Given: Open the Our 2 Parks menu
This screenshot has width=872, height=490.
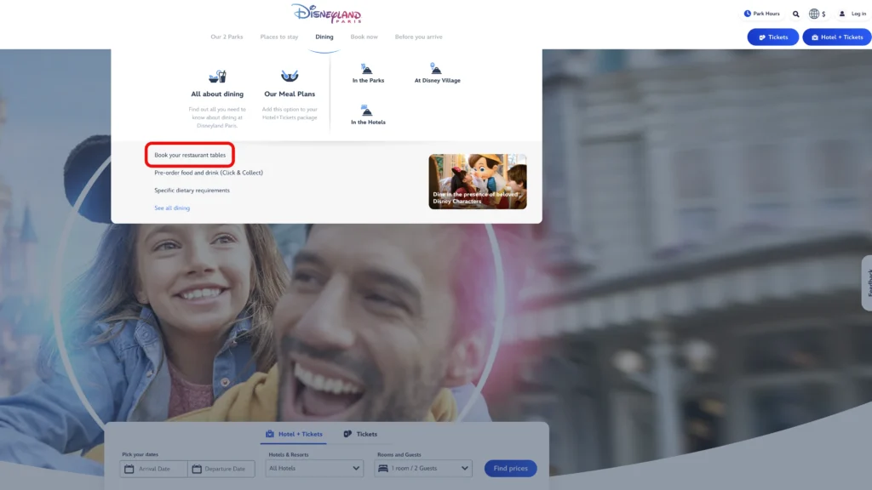Looking at the screenshot, I should pyautogui.click(x=227, y=37).
